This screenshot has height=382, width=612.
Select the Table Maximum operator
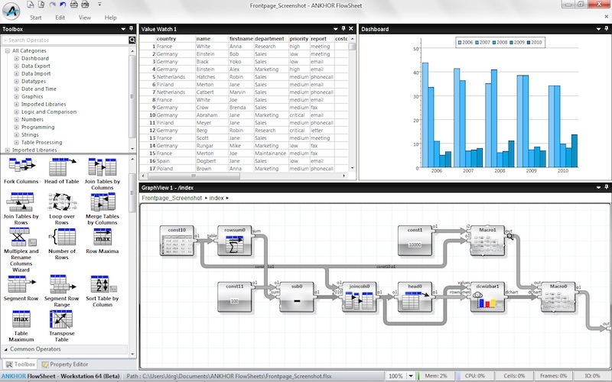coord(21,326)
